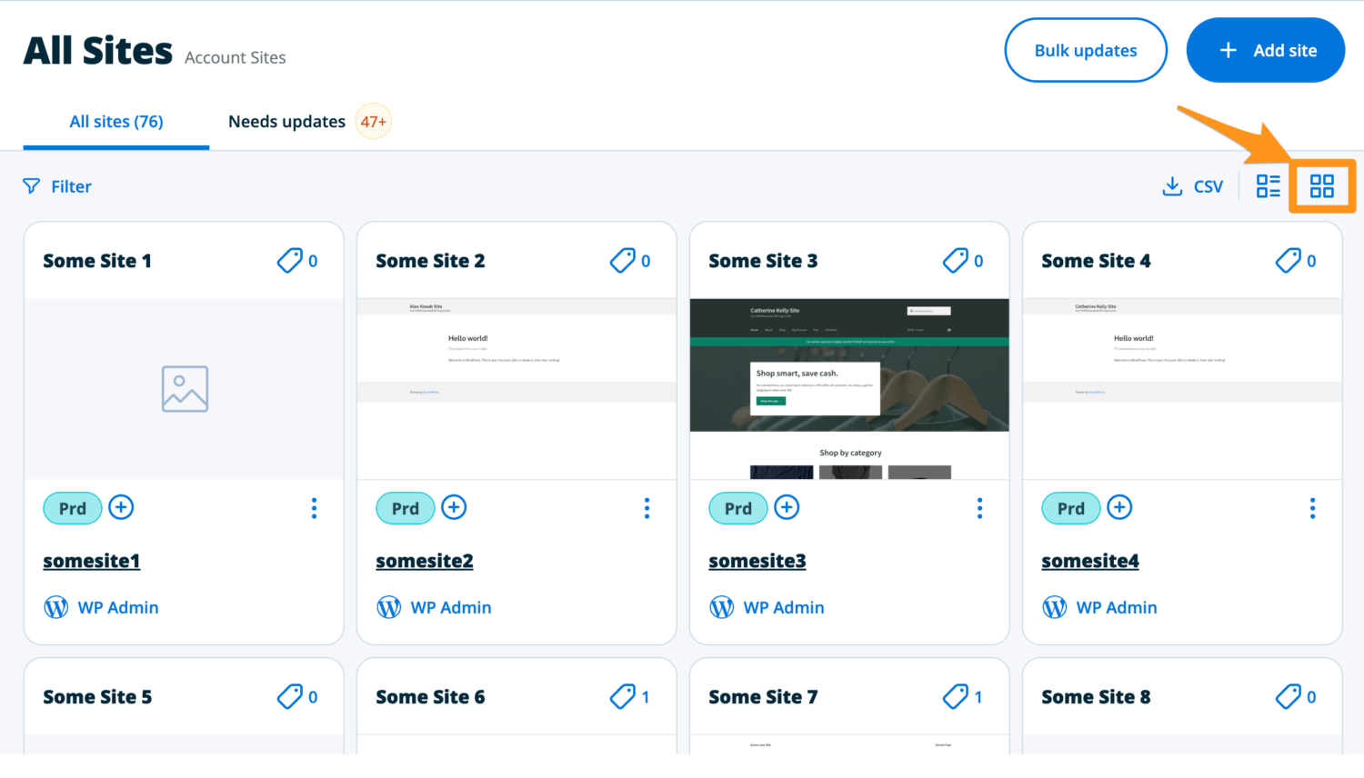Open the Needs updates tab
Screen dimensions: 1364x778
[x=286, y=121]
